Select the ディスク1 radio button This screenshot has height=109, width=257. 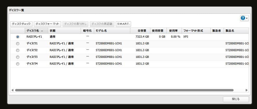click(x=18, y=44)
